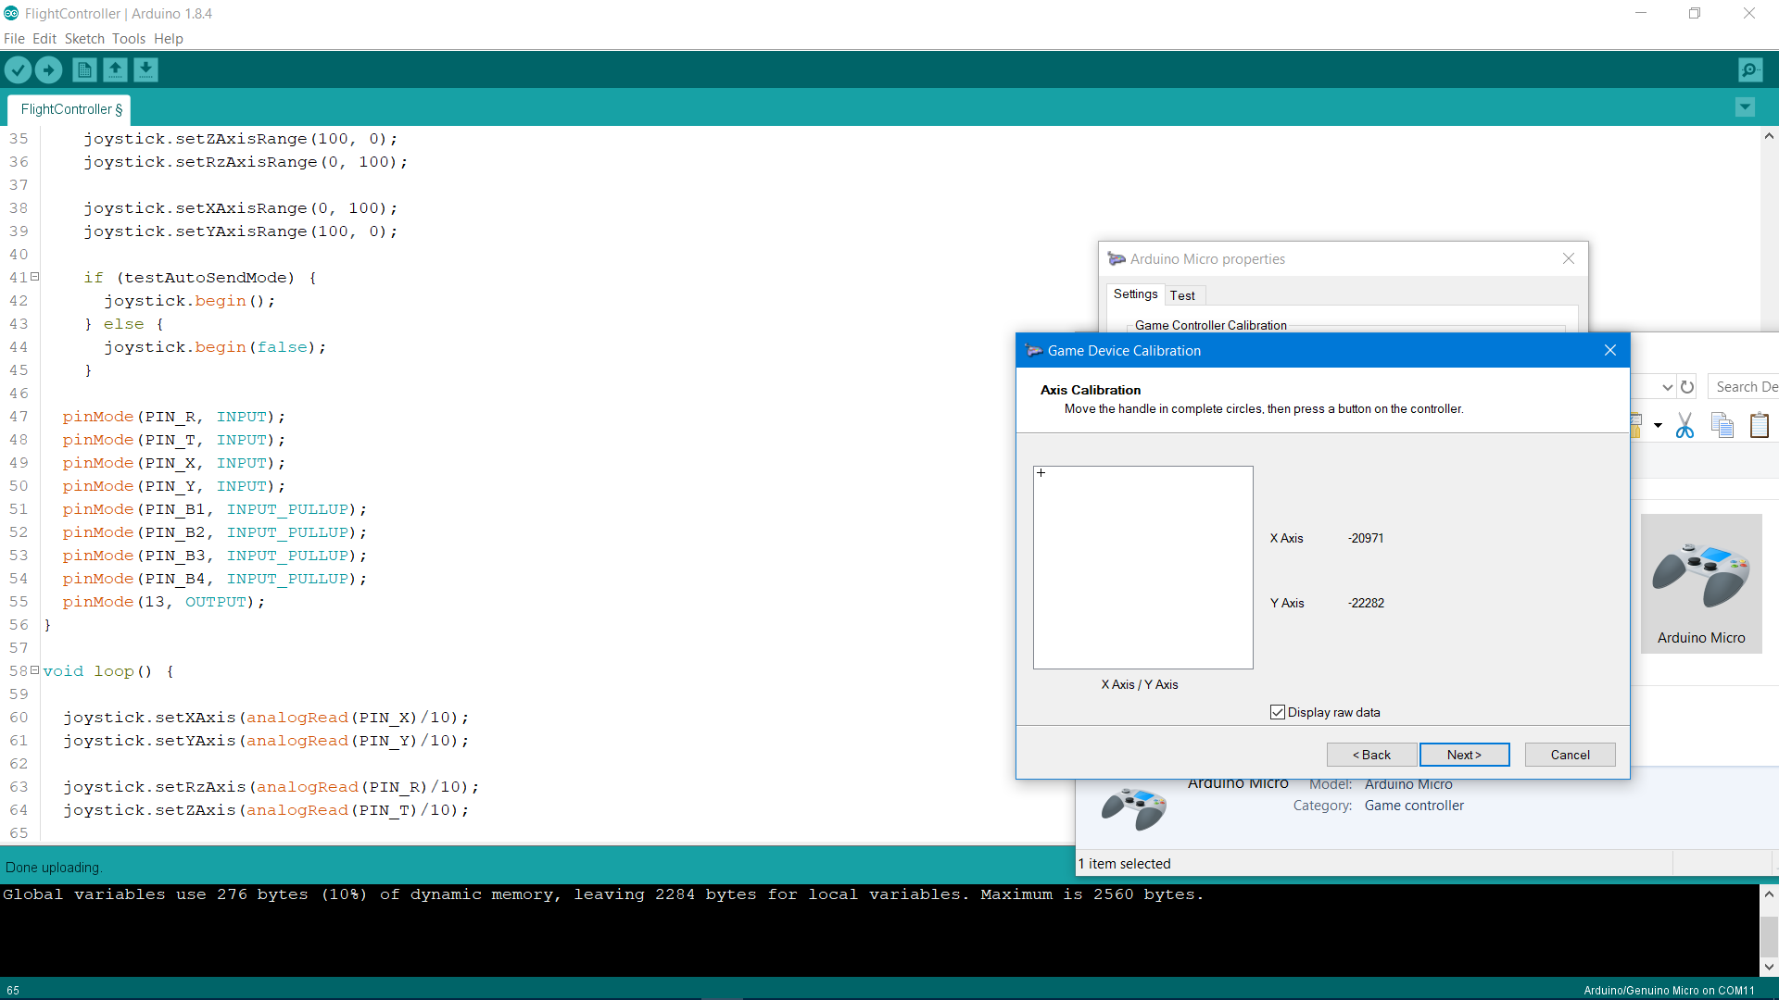This screenshot has width=1779, height=1000.
Task: Open the Serial Monitor
Action: click(x=1750, y=69)
